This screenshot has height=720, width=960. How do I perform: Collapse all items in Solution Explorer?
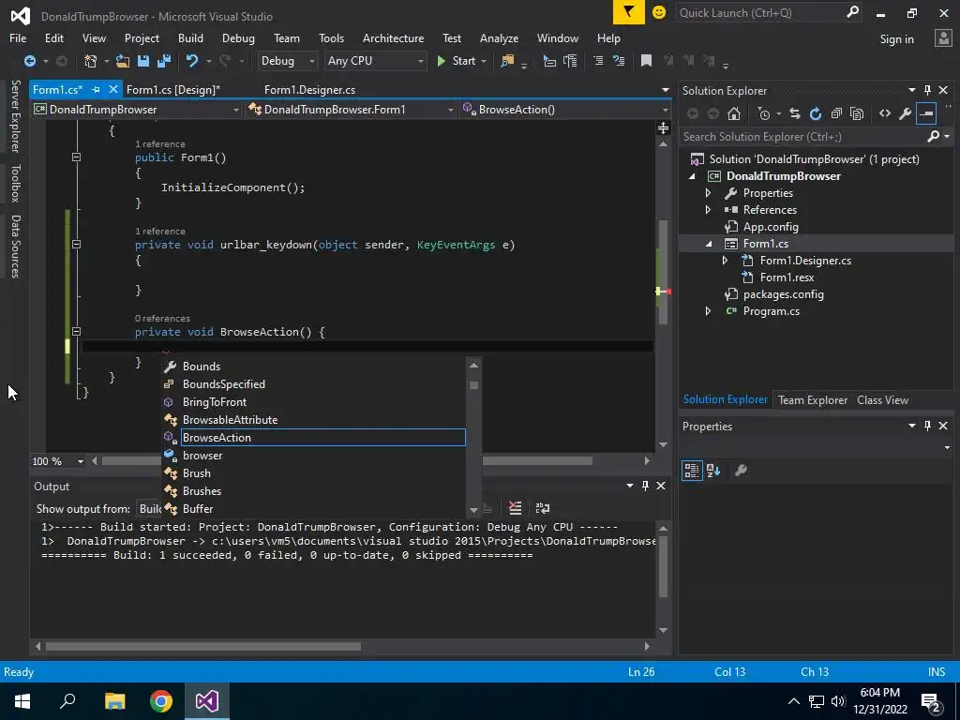[836, 113]
